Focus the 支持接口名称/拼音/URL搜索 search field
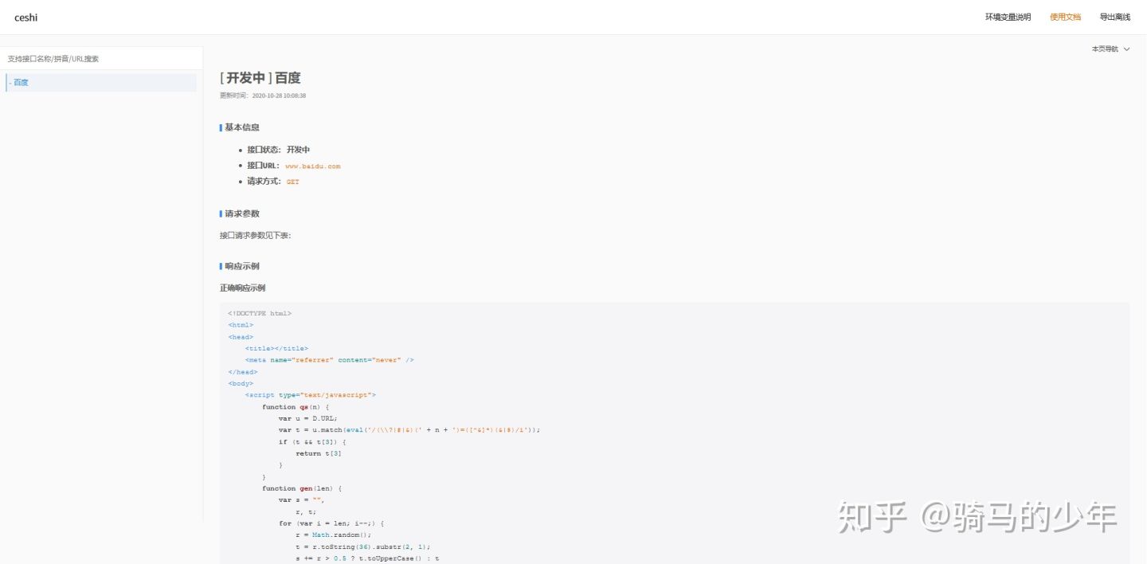This screenshot has height=564, width=1147. coord(102,59)
